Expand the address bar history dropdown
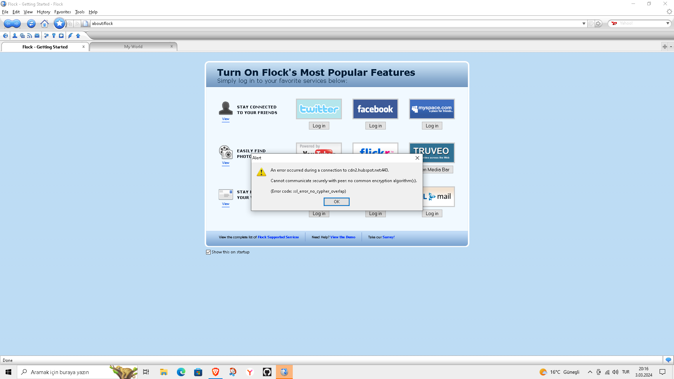Image resolution: width=674 pixels, height=379 pixels. point(584,24)
